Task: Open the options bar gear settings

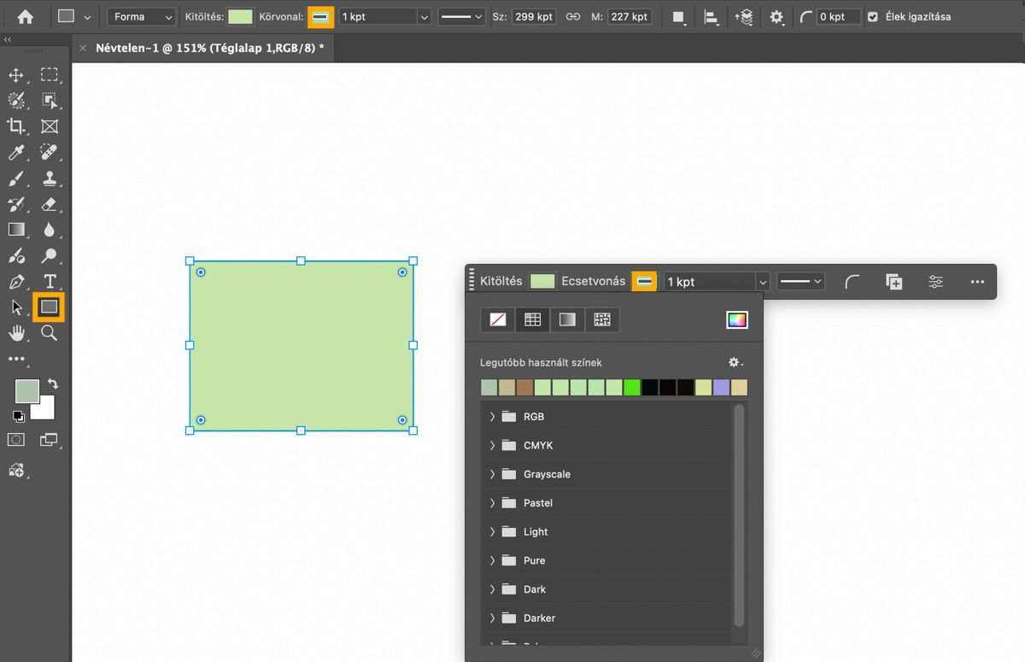Action: pyautogui.click(x=776, y=17)
